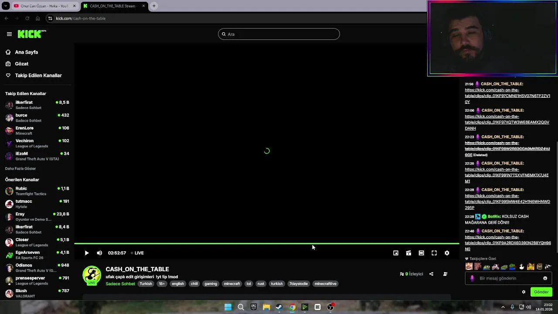Jump to LIVE in the player

coord(137,253)
